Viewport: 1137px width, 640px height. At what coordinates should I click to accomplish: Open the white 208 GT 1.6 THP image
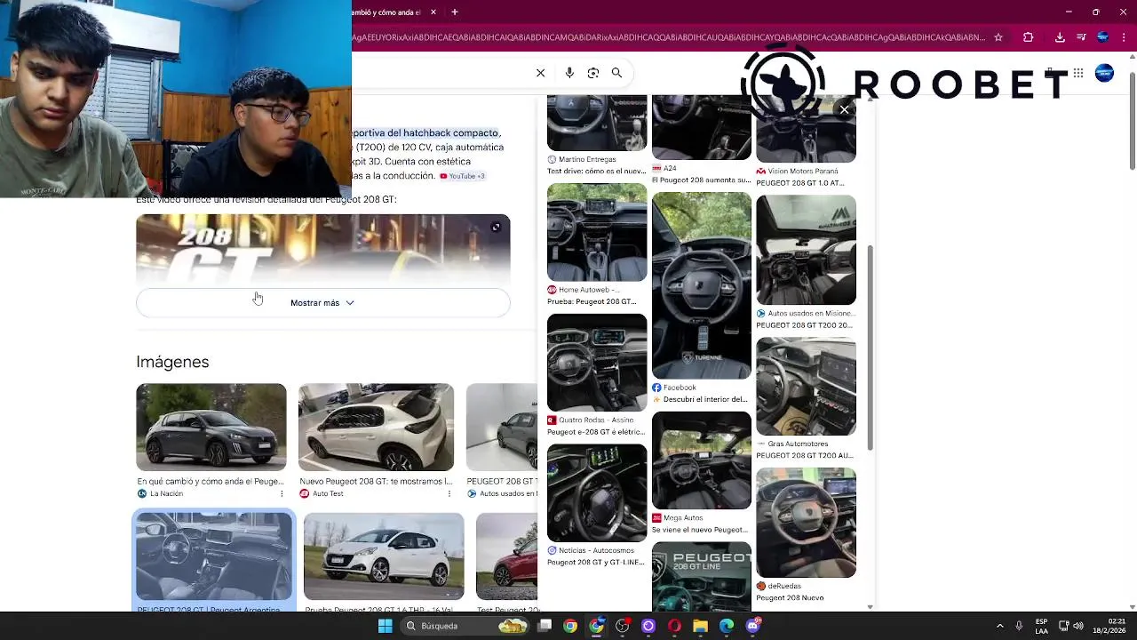384,556
